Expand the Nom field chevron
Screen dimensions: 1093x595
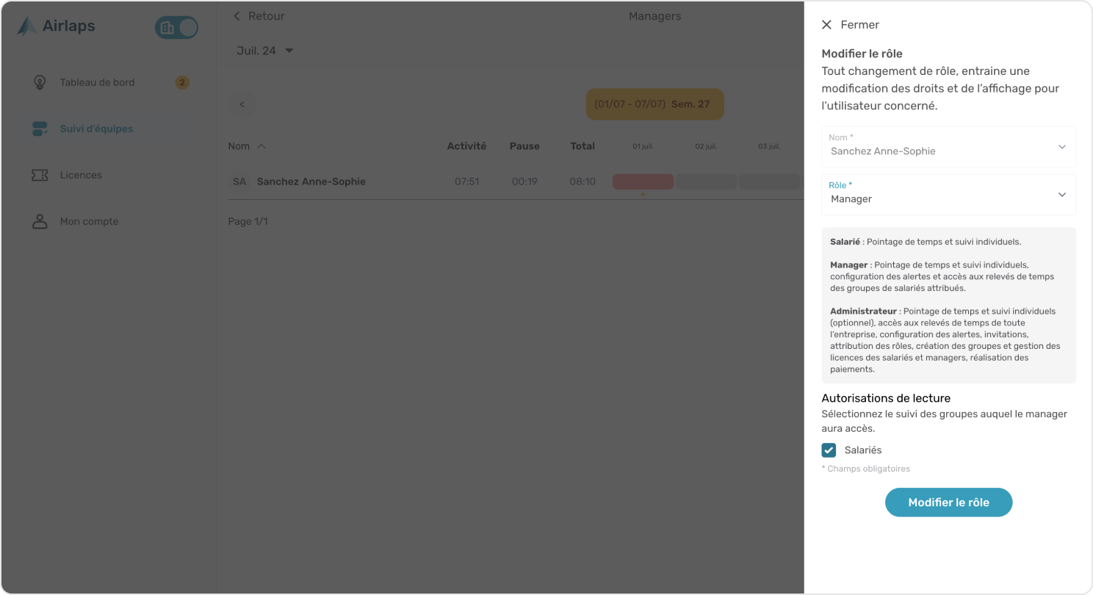point(1061,147)
